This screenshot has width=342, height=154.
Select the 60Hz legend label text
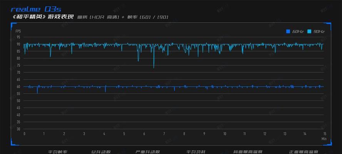click(x=298, y=32)
